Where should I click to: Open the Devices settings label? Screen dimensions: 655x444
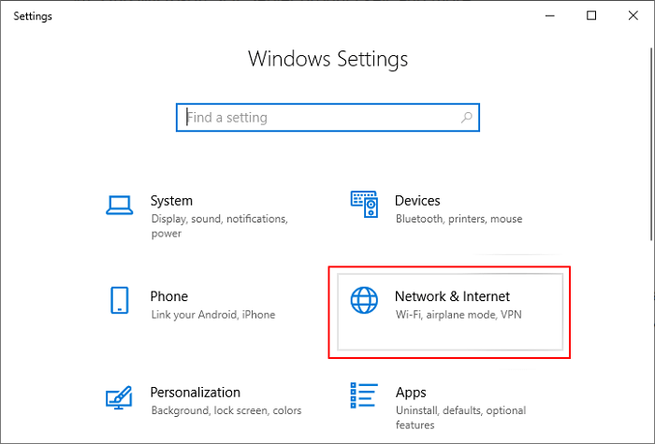417,200
